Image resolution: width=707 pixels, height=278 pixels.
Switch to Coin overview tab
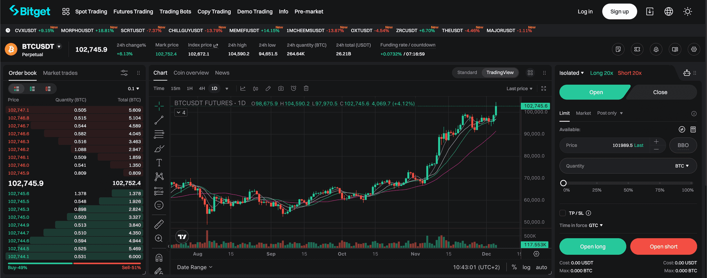[x=191, y=73]
